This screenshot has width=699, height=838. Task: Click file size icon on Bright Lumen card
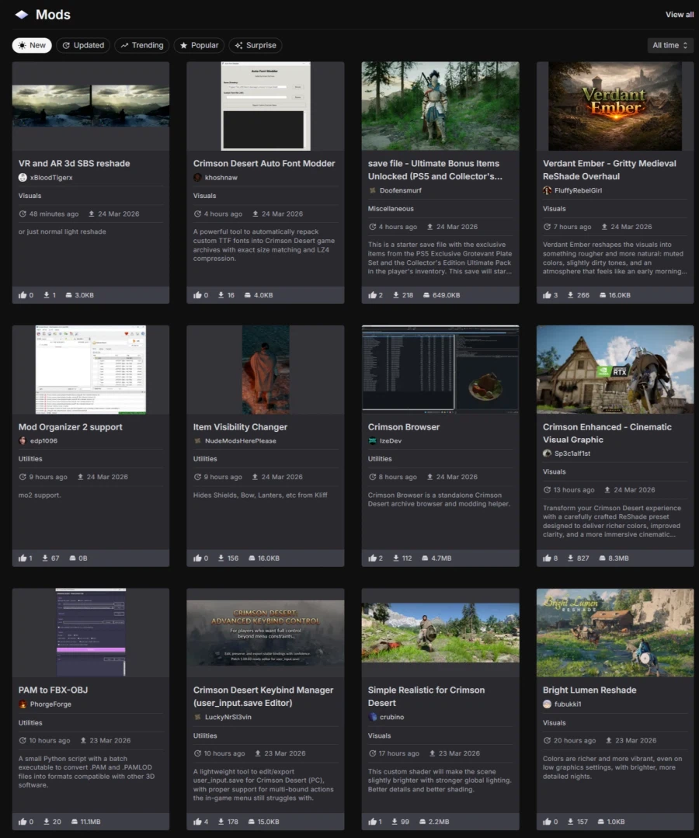click(x=599, y=822)
